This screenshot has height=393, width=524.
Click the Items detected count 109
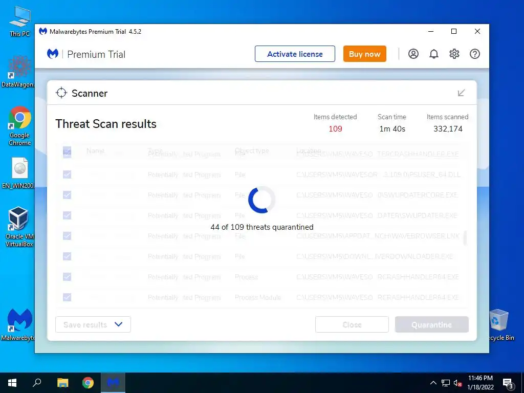pyautogui.click(x=335, y=128)
